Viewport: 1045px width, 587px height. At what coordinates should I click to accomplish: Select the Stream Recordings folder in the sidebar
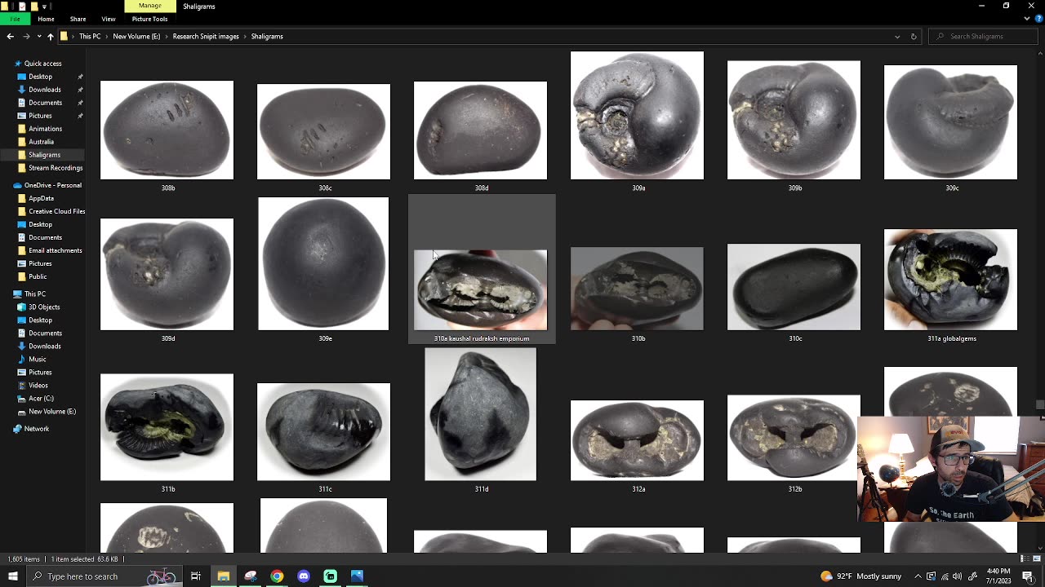click(x=56, y=168)
